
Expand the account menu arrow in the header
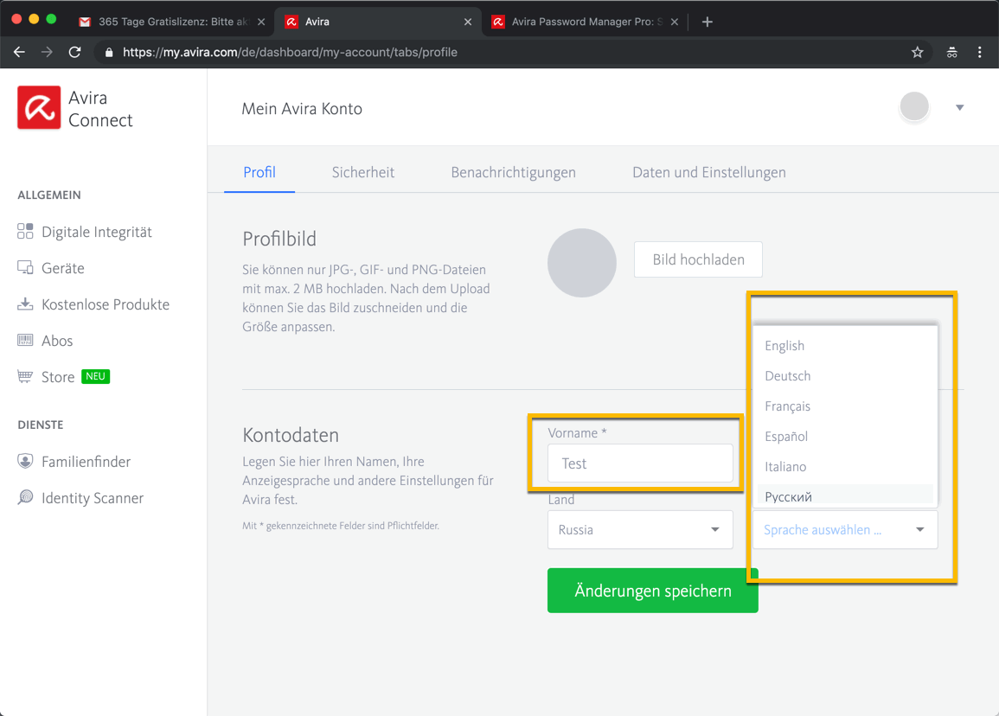pos(959,107)
